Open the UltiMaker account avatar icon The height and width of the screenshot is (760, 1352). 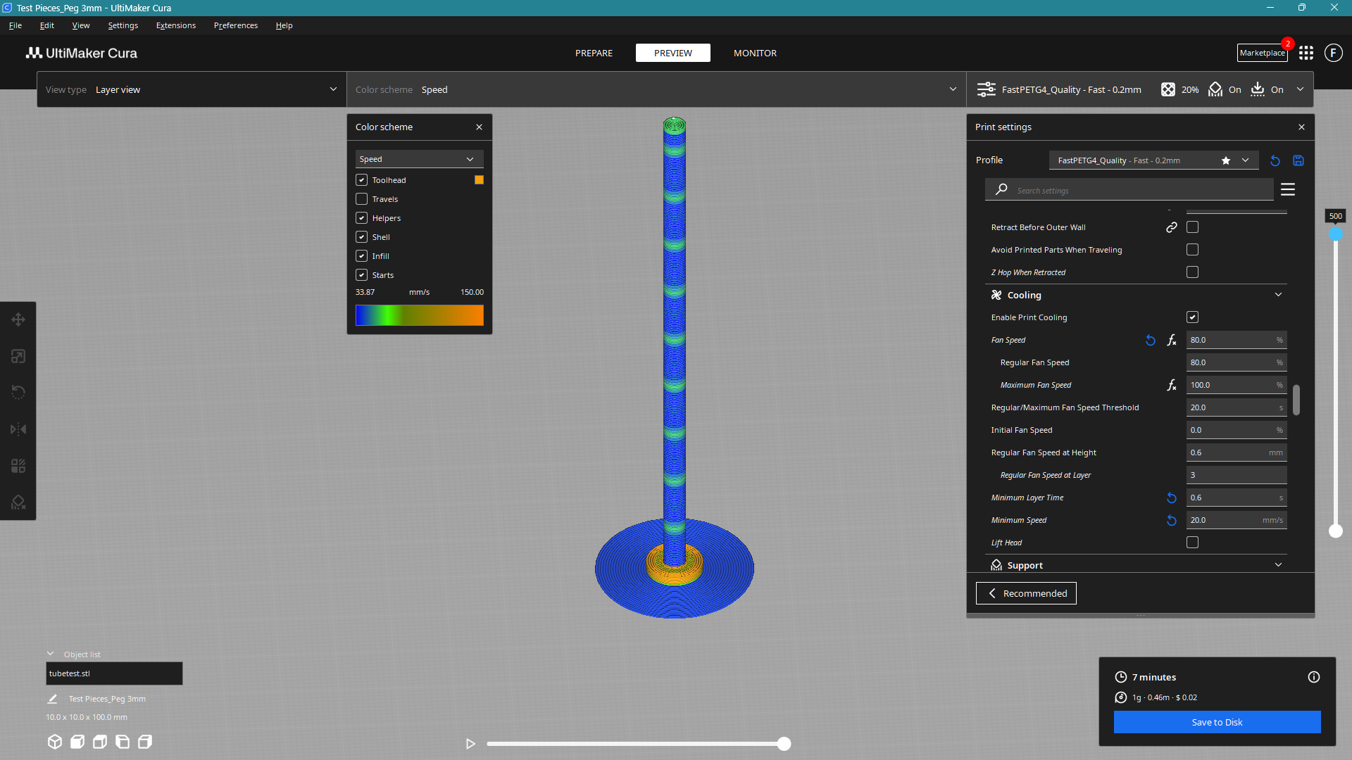pos(1333,53)
